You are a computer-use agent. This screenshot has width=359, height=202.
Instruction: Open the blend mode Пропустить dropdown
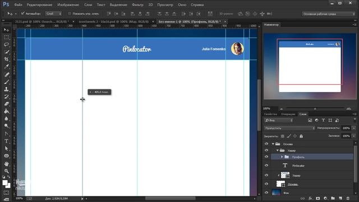tap(289, 128)
